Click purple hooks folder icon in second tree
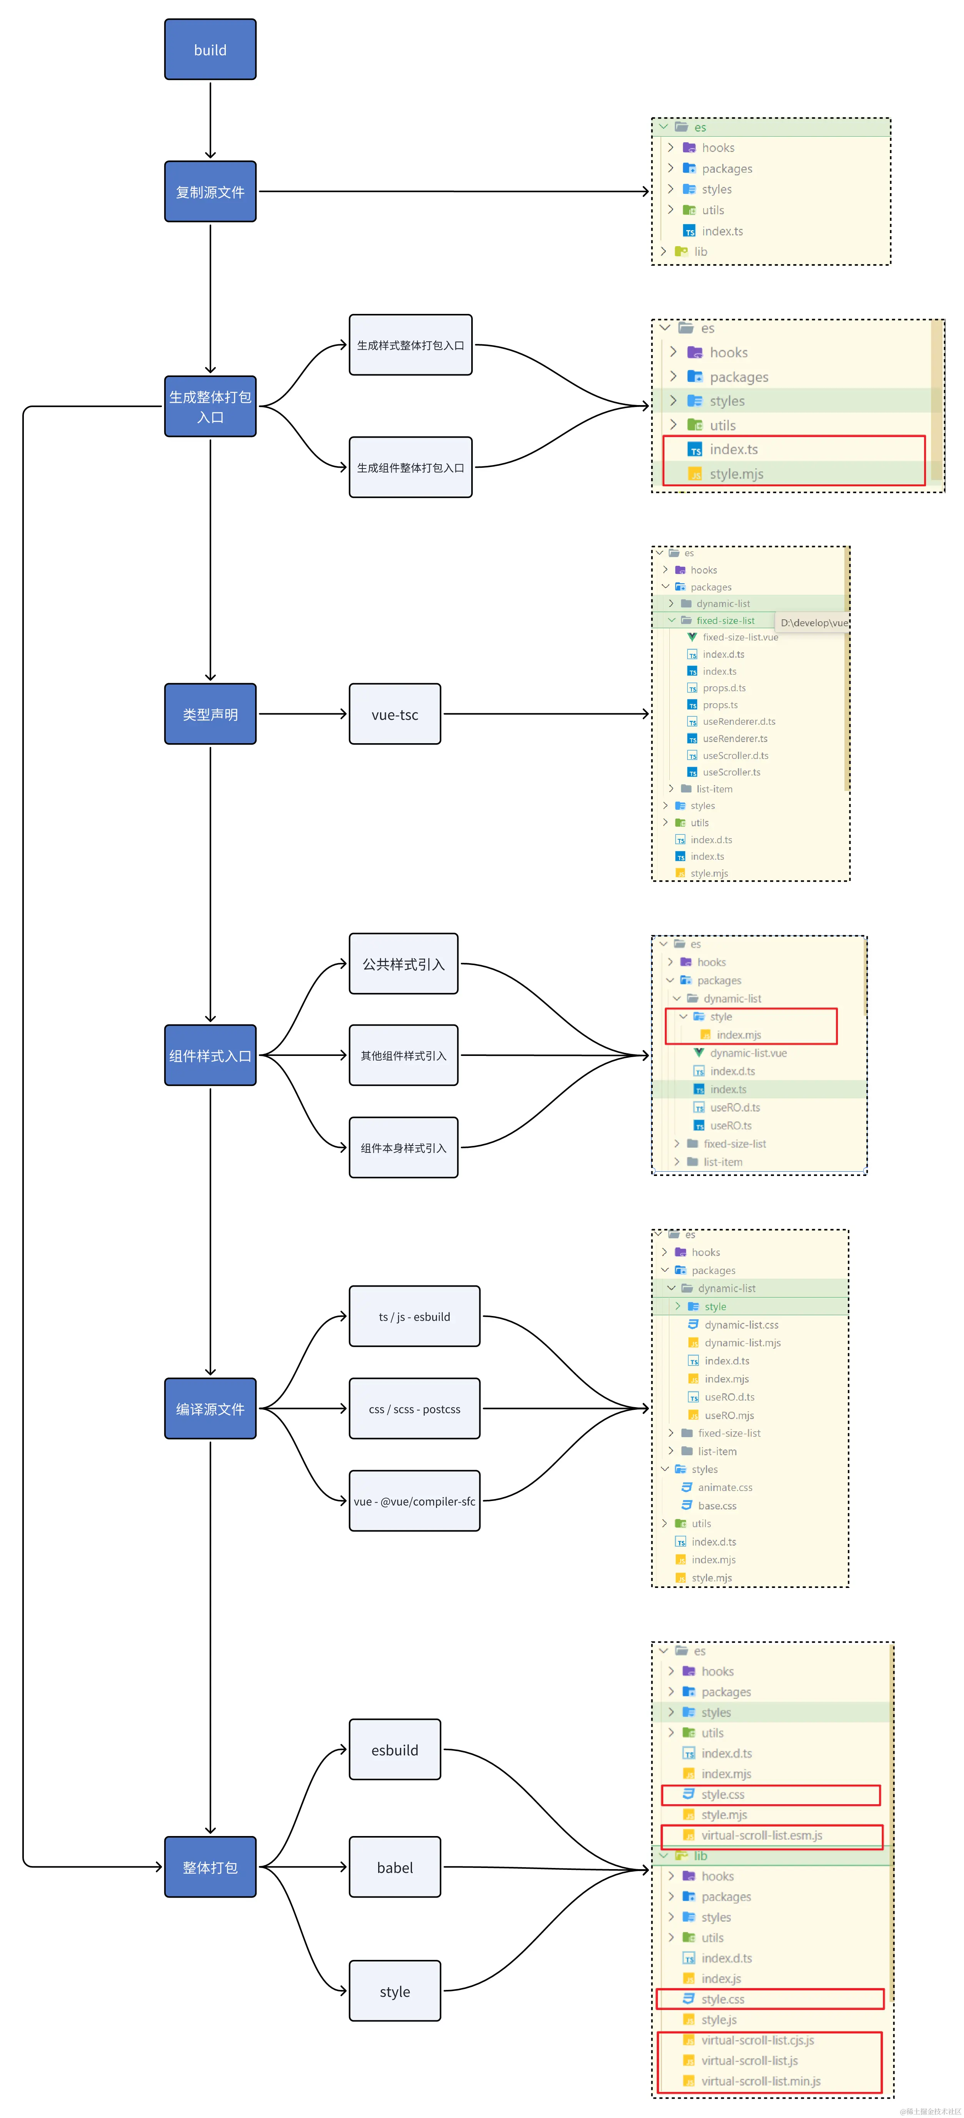The image size is (964, 2118). (695, 353)
